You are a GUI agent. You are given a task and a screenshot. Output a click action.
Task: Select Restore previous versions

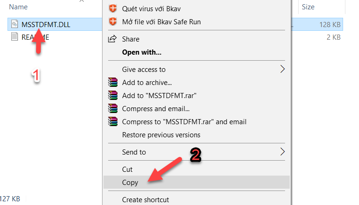tap(161, 135)
